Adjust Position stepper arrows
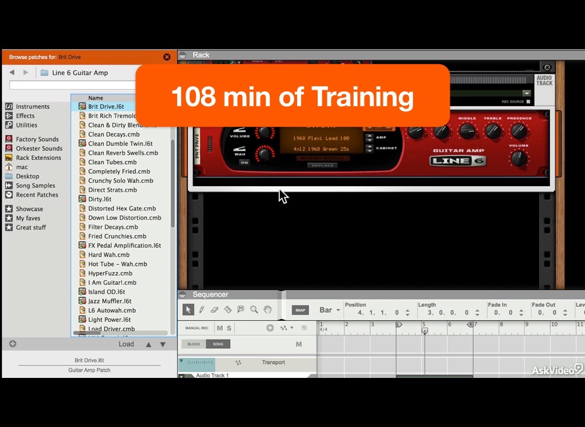This screenshot has width=585, height=427. tap(408, 312)
